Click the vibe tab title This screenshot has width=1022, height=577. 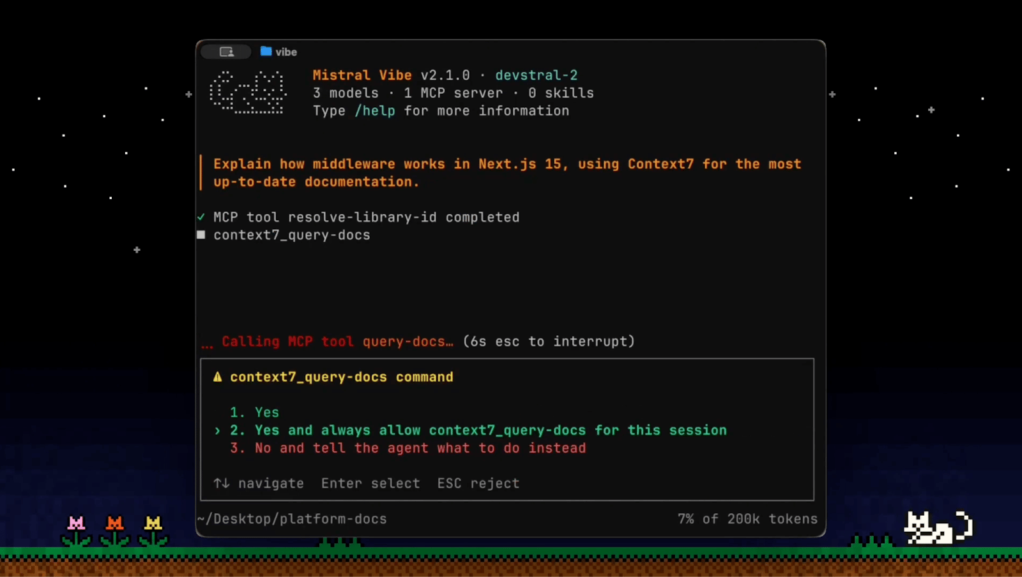coord(286,52)
